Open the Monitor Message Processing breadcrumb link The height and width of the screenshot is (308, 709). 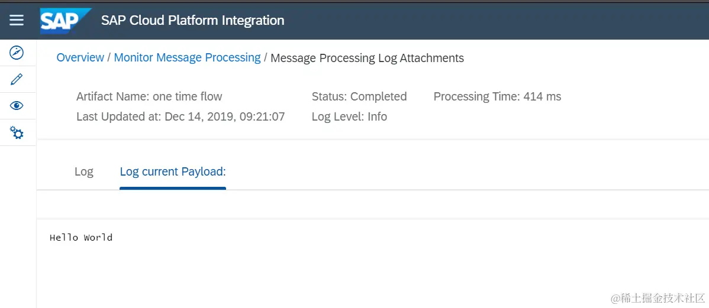[x=187, y=58]
